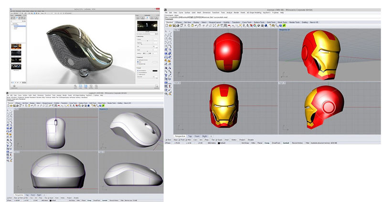
Task: Open Help menu in Iron Man Rhino window
Action: coord(282,13)
